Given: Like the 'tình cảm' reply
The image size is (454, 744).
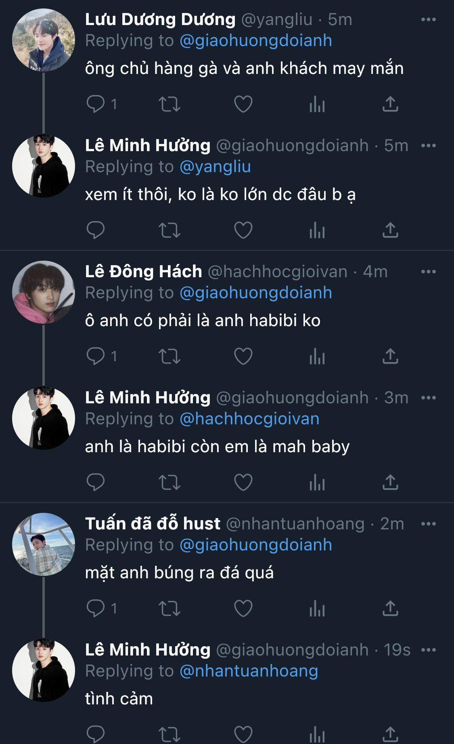Looking at the screenshot, I should (x=243, y=734).
